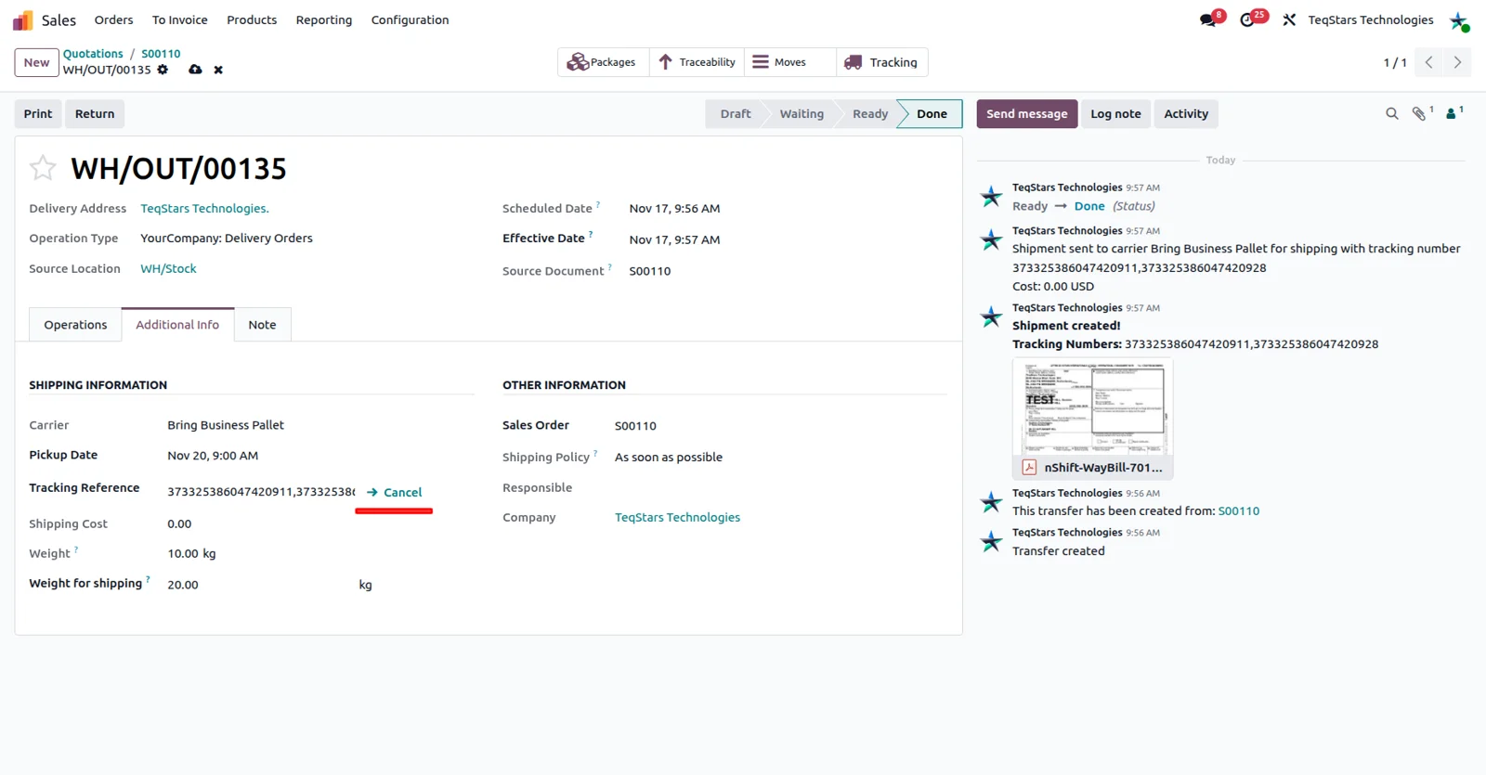Open the user avatar menu

pyautogui.click(x=1458, y=20)
